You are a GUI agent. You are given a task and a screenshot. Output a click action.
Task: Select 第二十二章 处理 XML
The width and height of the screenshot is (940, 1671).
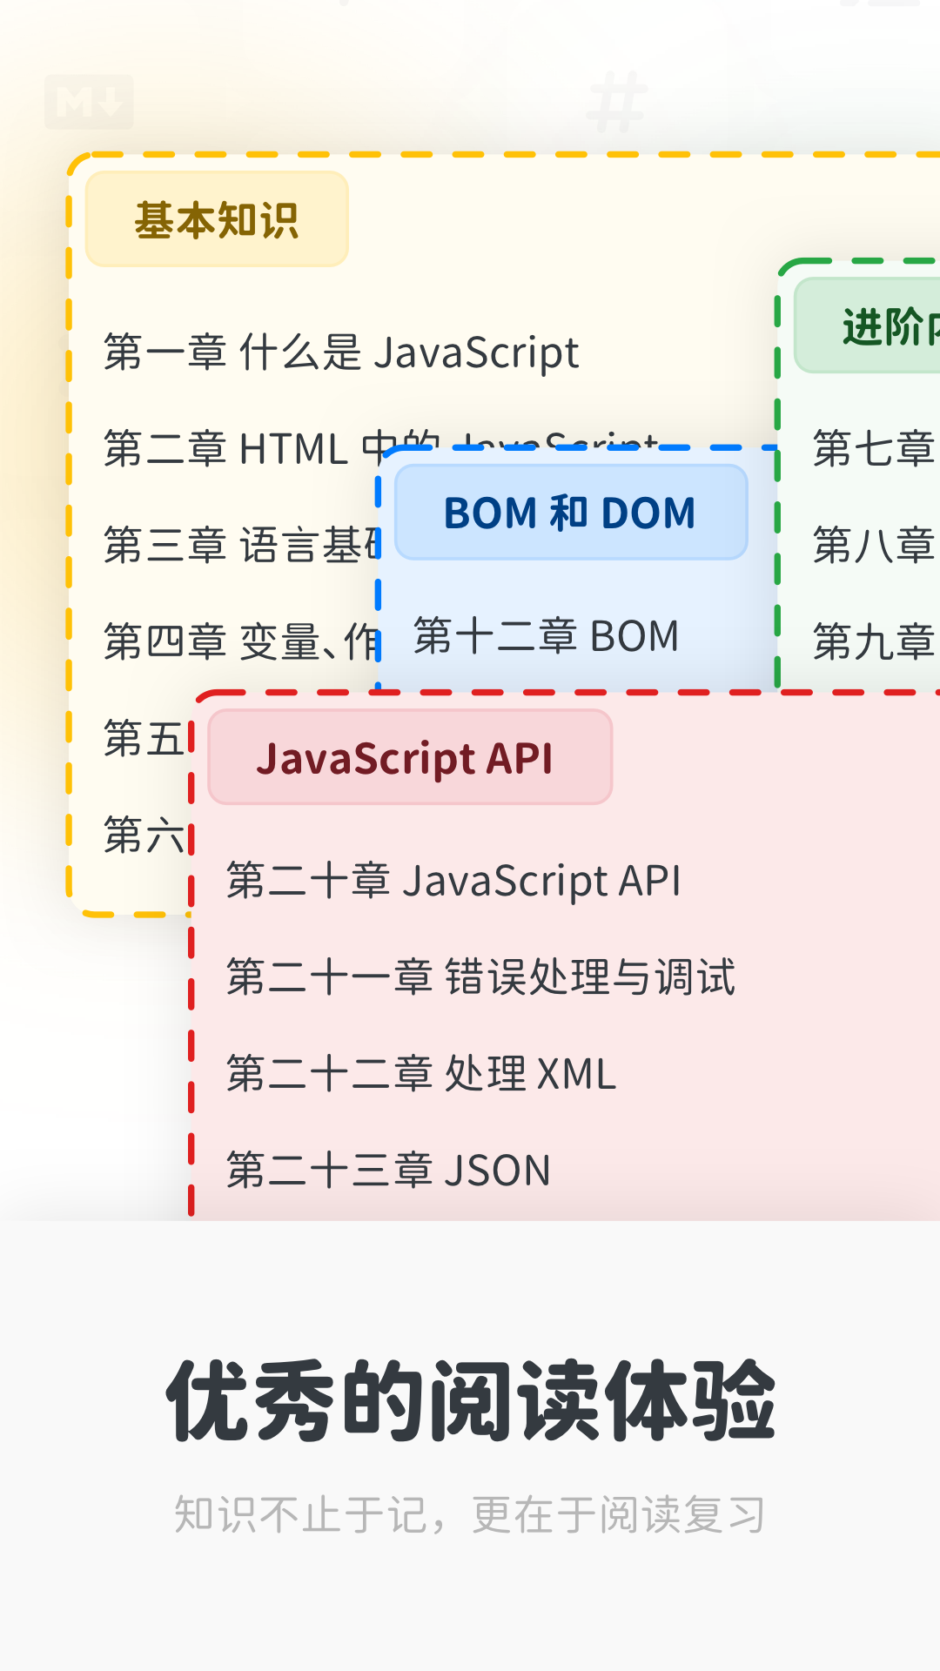421,1073
